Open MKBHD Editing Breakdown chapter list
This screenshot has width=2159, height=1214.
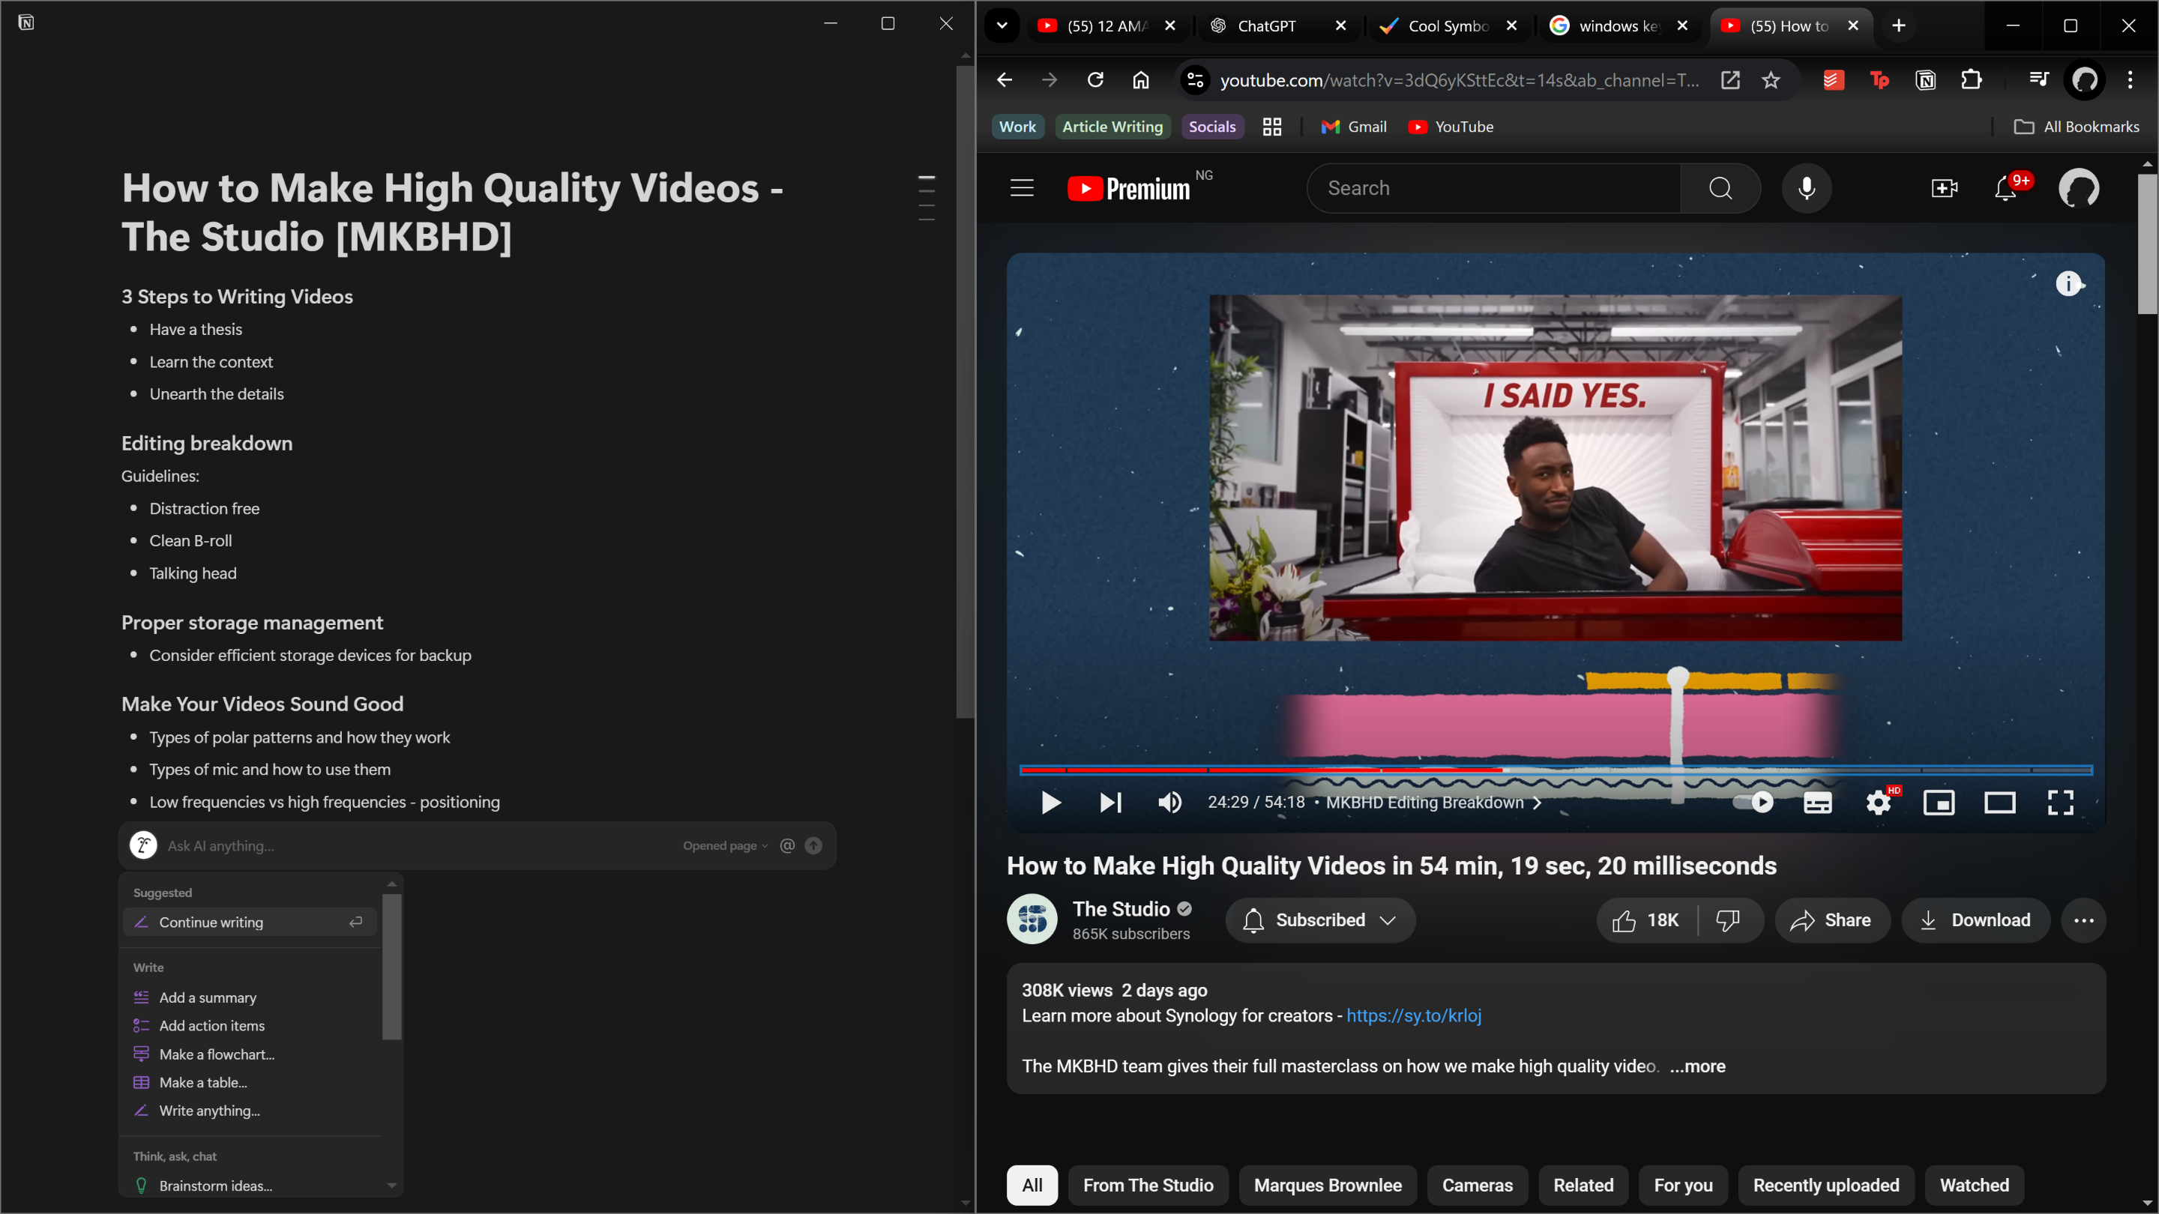click(1433, 803)
